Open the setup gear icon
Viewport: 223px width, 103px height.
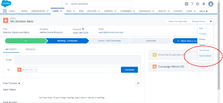[198, 4]
